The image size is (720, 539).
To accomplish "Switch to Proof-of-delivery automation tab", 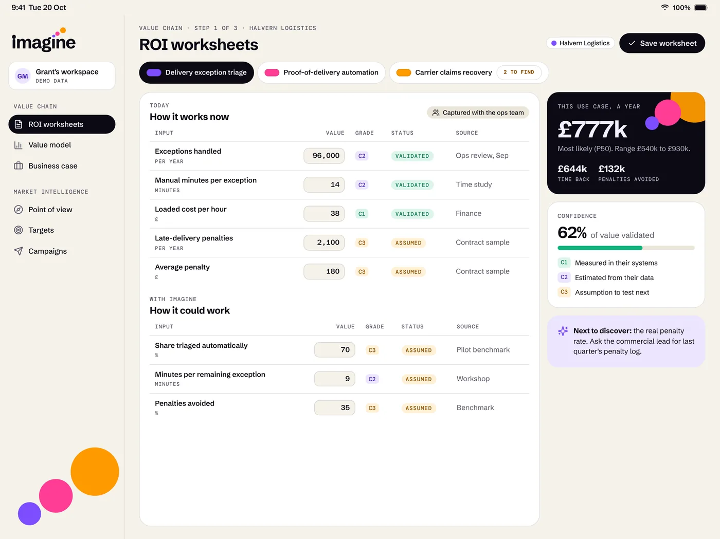I will click(x=321, y=72).
